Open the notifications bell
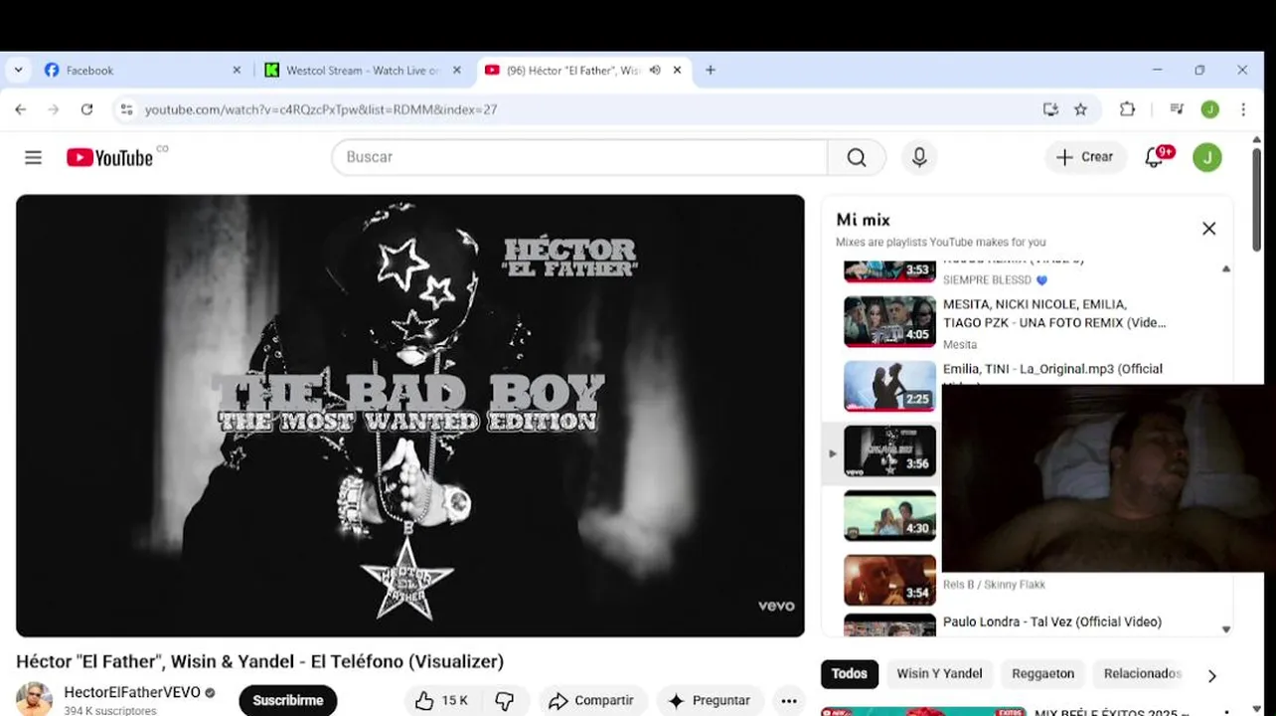Viewport: 1276px width, 716px height. coord(1154,157)
